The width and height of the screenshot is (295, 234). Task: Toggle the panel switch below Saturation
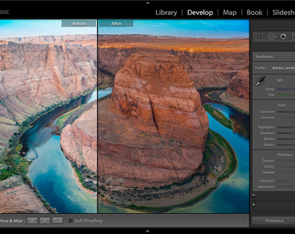(x=254, y=196)
